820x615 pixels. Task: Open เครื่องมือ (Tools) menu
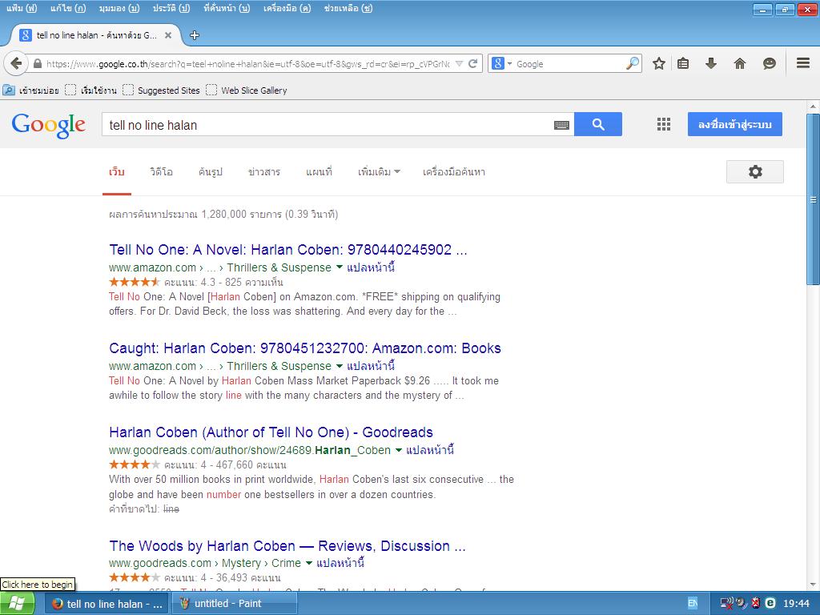287,8
